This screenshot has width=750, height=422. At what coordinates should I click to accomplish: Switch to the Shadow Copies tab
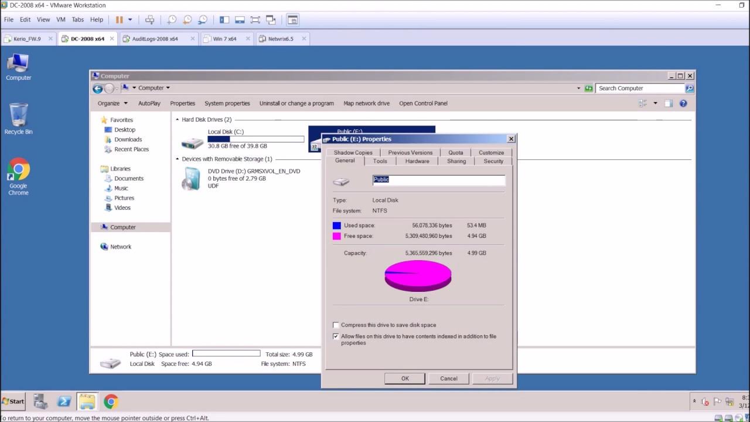click(x=353, y=152)
